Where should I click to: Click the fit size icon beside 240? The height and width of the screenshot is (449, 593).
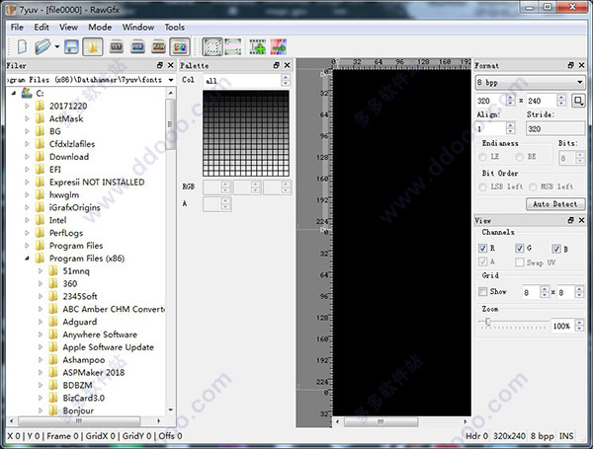(578, 101)
